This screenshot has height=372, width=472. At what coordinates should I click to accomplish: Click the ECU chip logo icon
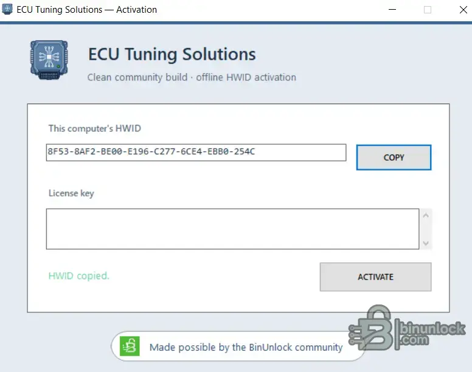click(x=49, y=60)
